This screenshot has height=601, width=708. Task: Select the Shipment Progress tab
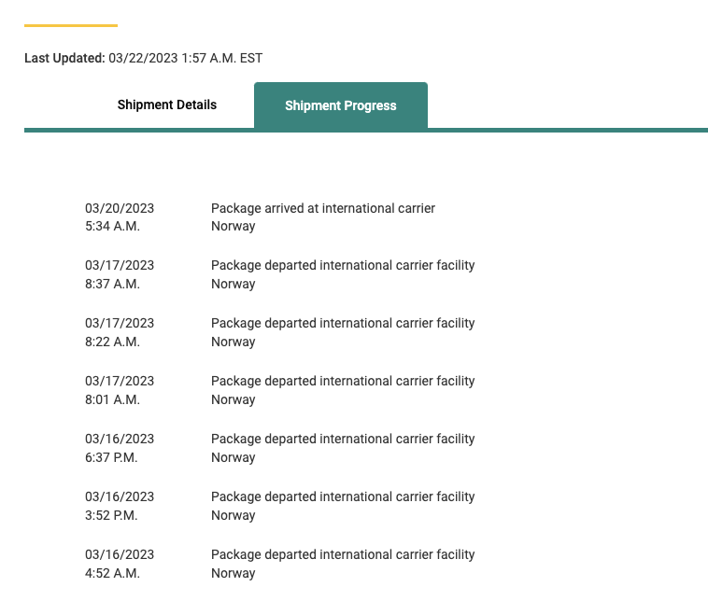click(x=341, y=105)
